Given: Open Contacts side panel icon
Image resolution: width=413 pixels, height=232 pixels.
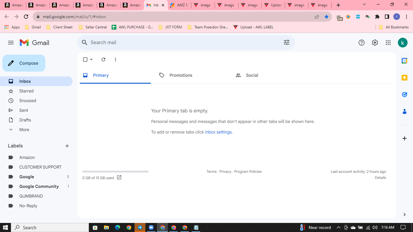Looking at the screenshot, I should click(x=405, y=111).
